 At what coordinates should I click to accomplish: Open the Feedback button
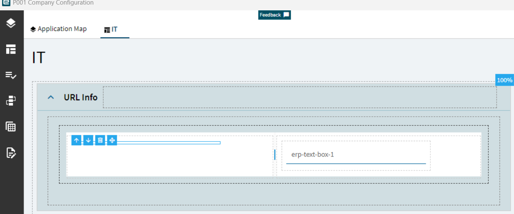click(274, 15)
